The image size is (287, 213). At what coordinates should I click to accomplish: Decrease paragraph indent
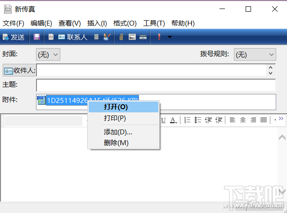click(208, 120)
